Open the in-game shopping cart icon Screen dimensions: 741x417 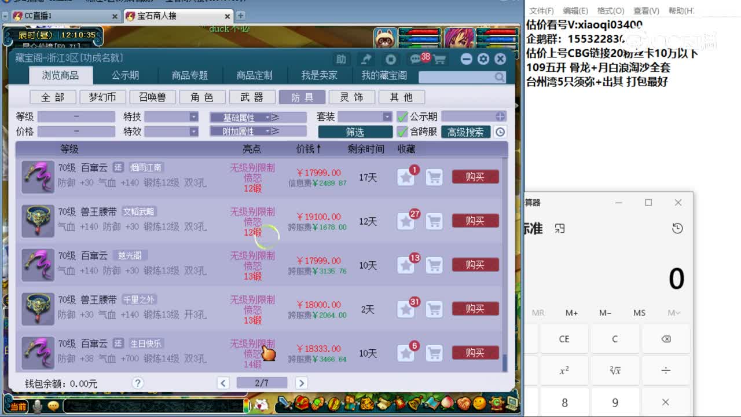click(440, 58)
